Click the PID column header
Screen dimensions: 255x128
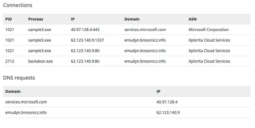[x=9, y=19]
